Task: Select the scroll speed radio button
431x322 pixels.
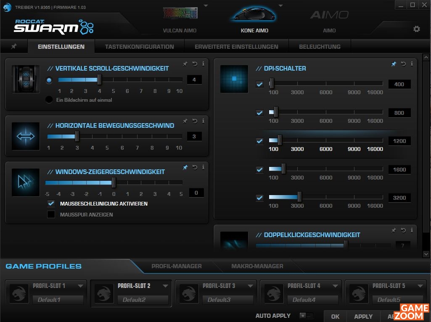Action: tap(49, 80)
